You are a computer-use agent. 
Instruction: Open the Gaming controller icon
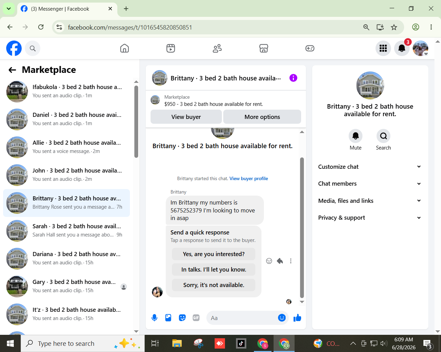(x=310, y=48)
